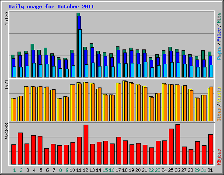Click day 14 on the x-axis
The width and height of the screenshot is (224, 175).
(98, 170)
